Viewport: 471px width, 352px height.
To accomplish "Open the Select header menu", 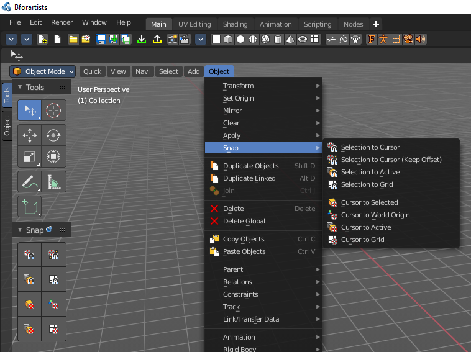I will [x=168, y=71].
